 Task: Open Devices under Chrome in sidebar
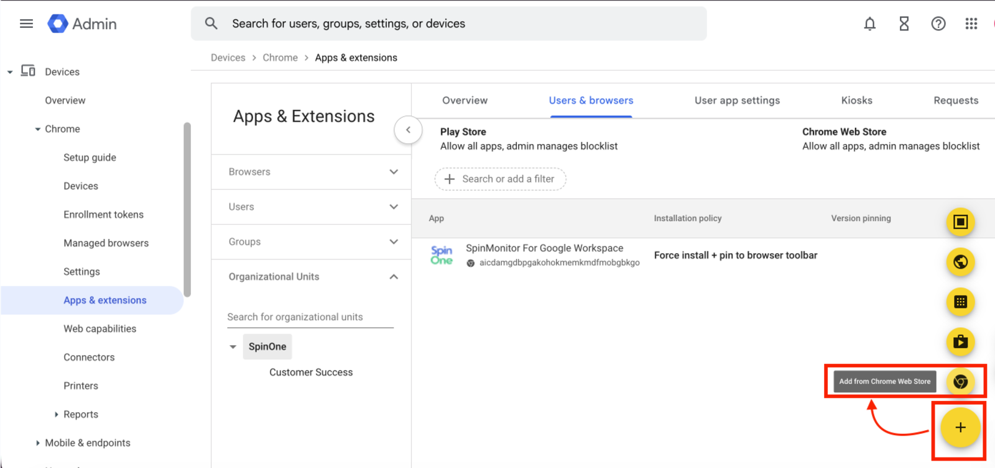coord(81,186)
